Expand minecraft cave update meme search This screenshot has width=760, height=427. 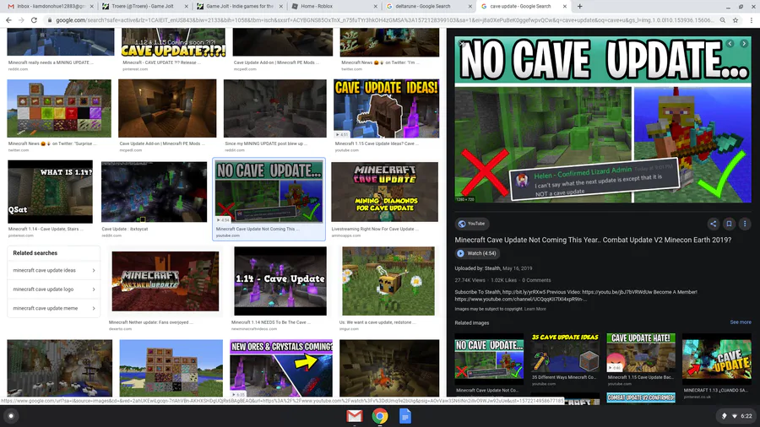click(x=54, y=308)
